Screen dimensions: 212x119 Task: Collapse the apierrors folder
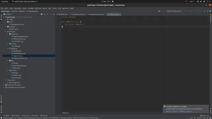tap(8, 34)
